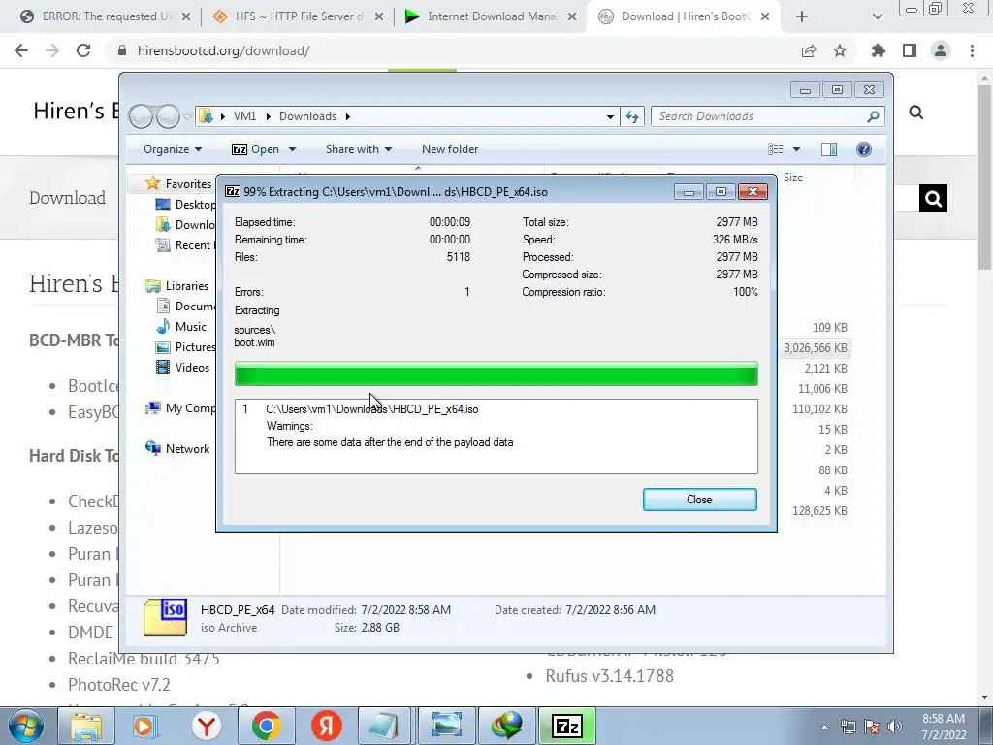Open Windows Media Player from taskbar
Screen dimensions: 993x745
[x=145, y=726]
